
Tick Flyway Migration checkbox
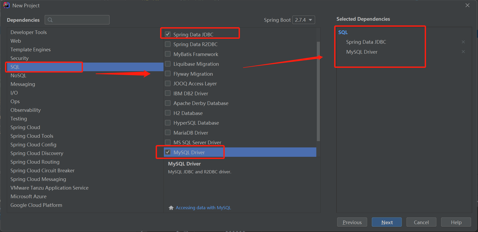[x=168, y=74]
